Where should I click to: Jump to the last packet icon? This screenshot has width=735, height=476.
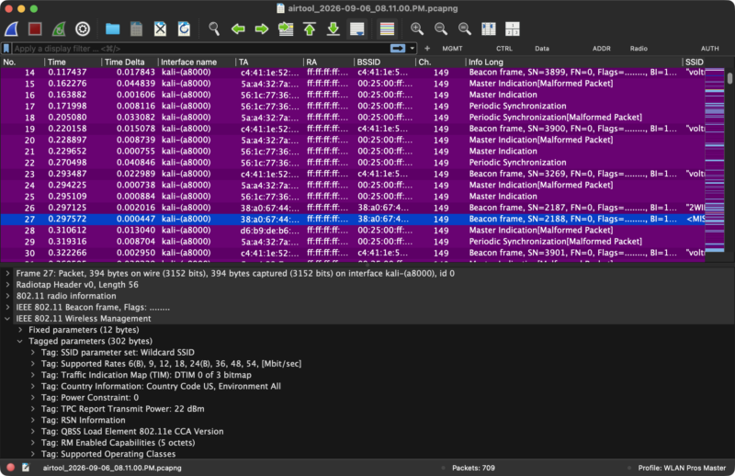pos(334,29)
